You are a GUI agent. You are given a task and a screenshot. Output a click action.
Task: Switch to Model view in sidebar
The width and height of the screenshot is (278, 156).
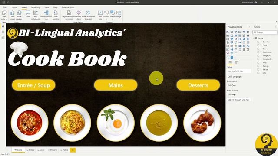(x=3, y=38)
